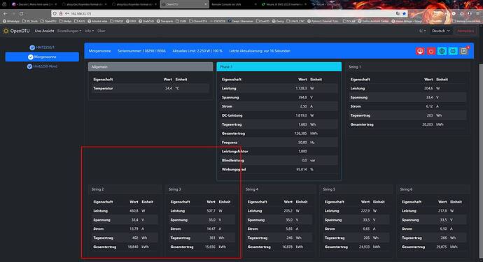Click the shield icon in the address bar
The image size is (483, 262).
pyautogui.click(x=55, y=13)
